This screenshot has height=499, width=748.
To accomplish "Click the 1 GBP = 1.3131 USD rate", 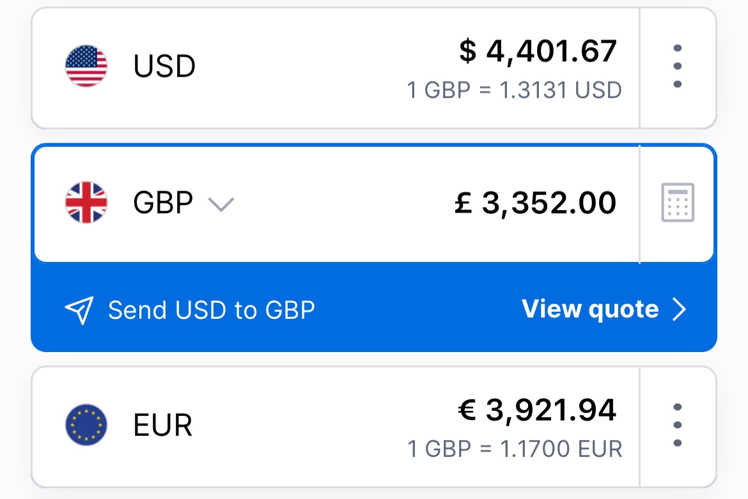I will 514,90.
